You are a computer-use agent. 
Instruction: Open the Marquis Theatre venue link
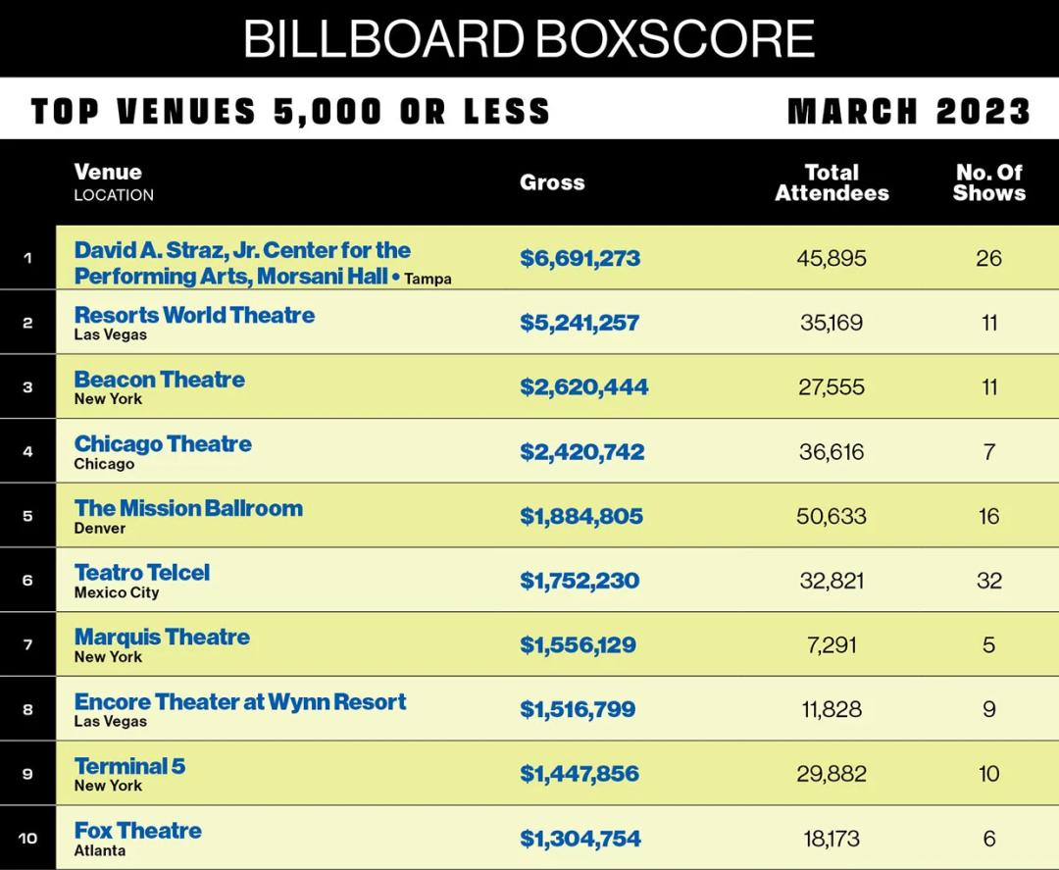click(x=162, y=637)
